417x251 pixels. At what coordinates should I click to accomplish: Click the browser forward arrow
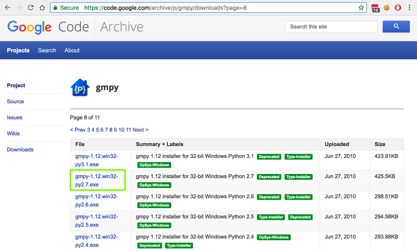19,8
